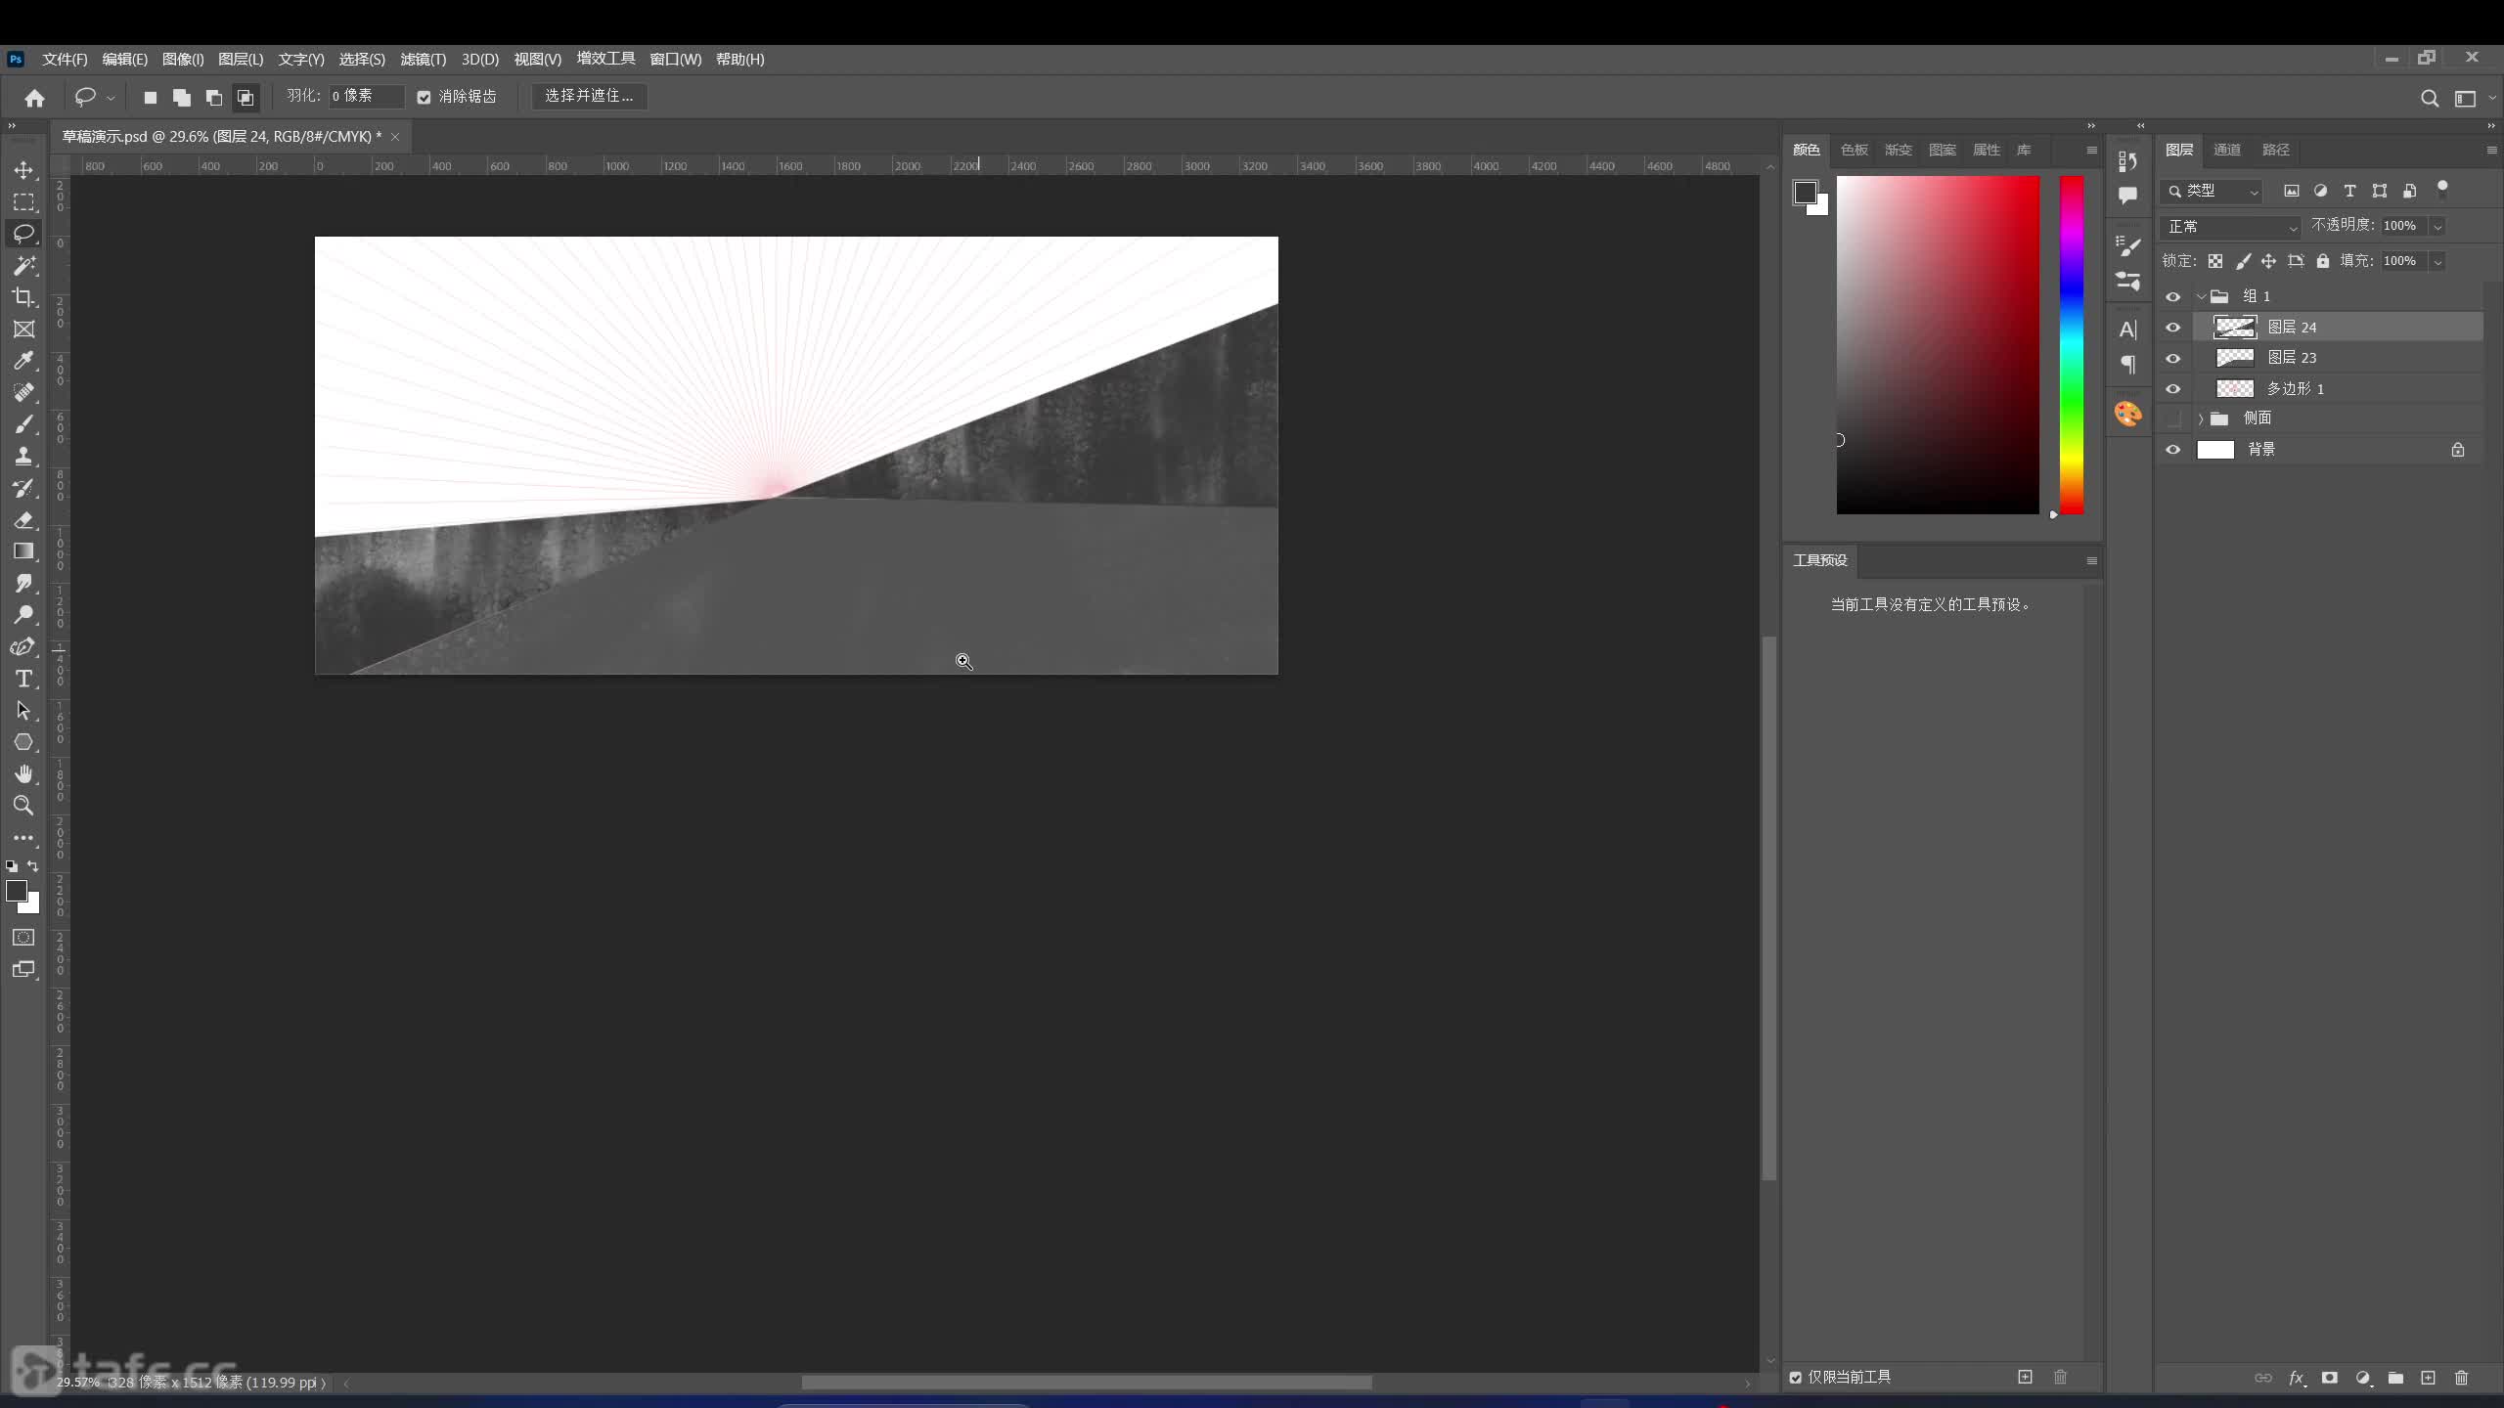Screen dimensions: 2504x1408
Task: Toggle the 仅限当前工具 checkbox
Action: point(1796,1378)
